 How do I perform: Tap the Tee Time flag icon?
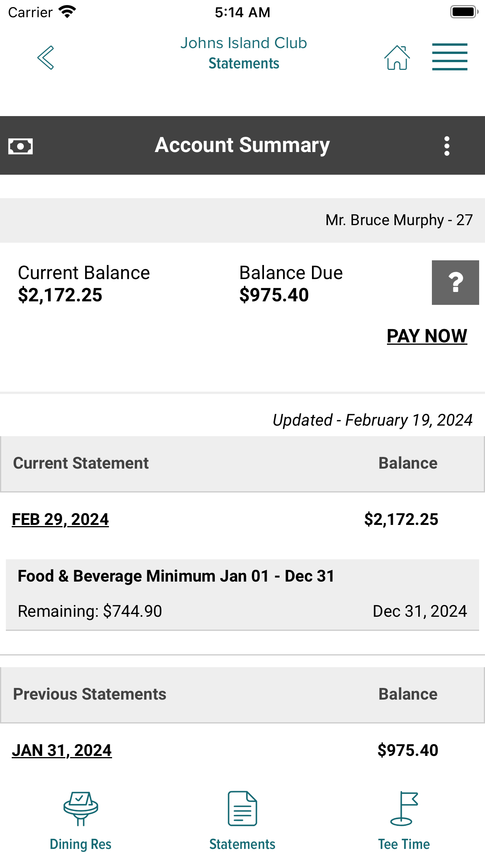pos(404,809)
